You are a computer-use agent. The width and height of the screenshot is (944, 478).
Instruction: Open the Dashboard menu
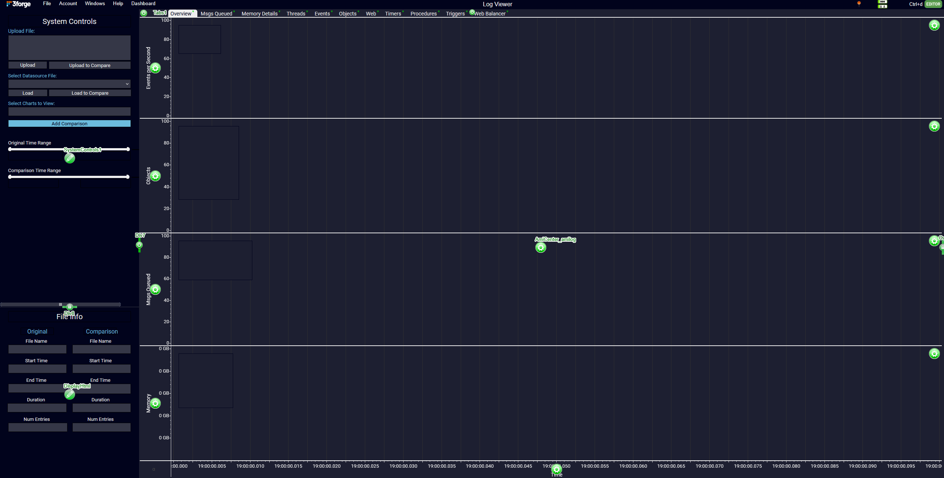tap(143, 4)
